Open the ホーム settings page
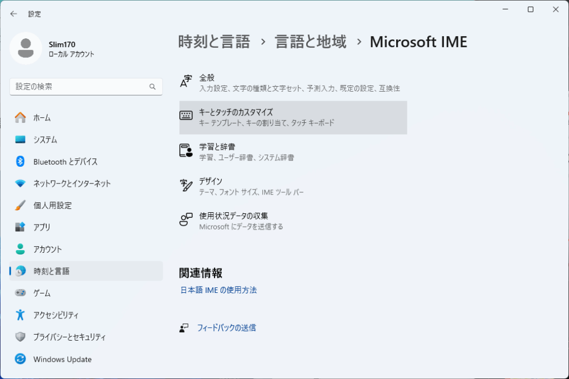569x379 pixels. 86,118
